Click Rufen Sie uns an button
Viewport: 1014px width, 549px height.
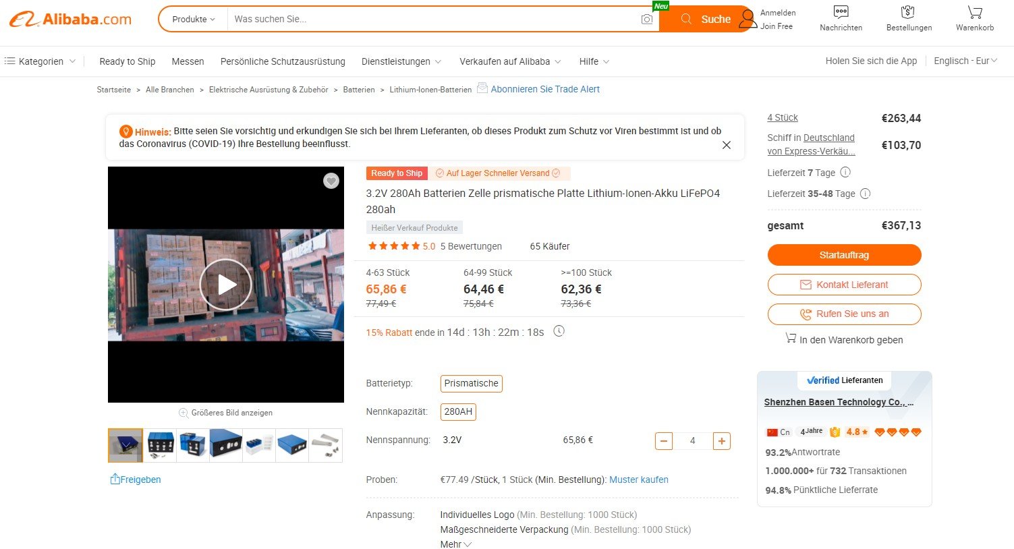[x=844, y=314]
